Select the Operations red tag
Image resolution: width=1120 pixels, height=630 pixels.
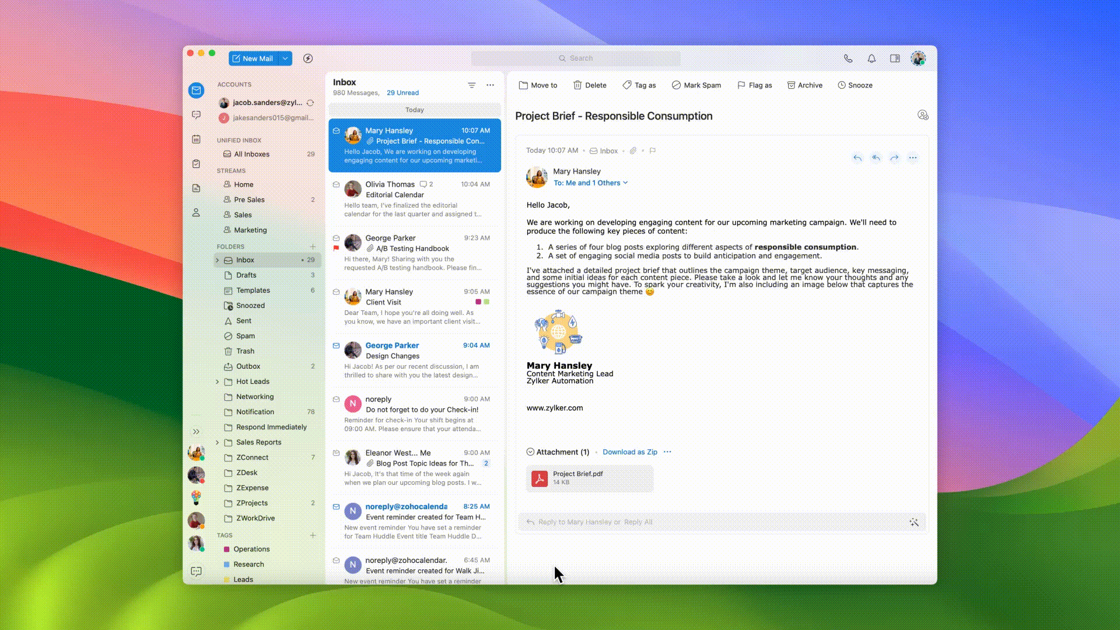tap(251, 549)
